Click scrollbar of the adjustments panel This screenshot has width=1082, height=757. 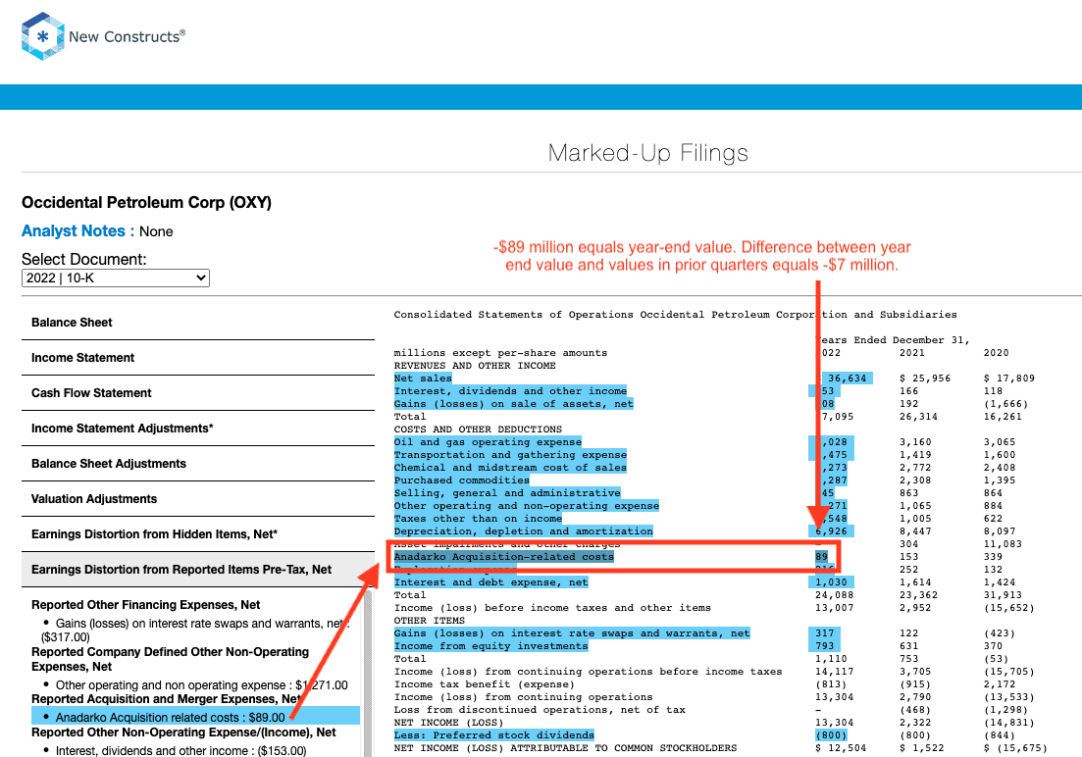369,673
